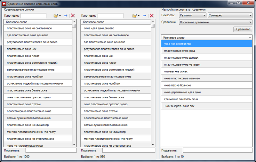Click the red X clear icon for the first list
Image resolution: width=256 pixels, height=162 pixels.
tap(73, 15)
